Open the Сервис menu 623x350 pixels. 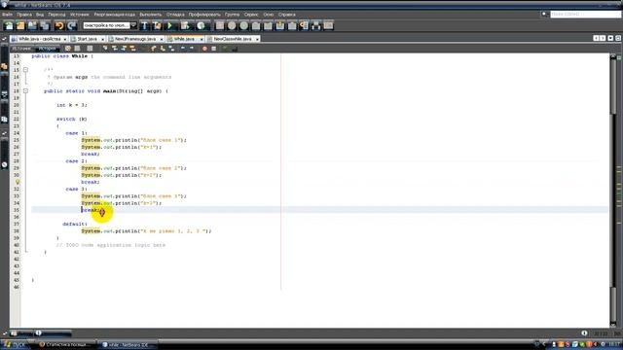[251, 15]
